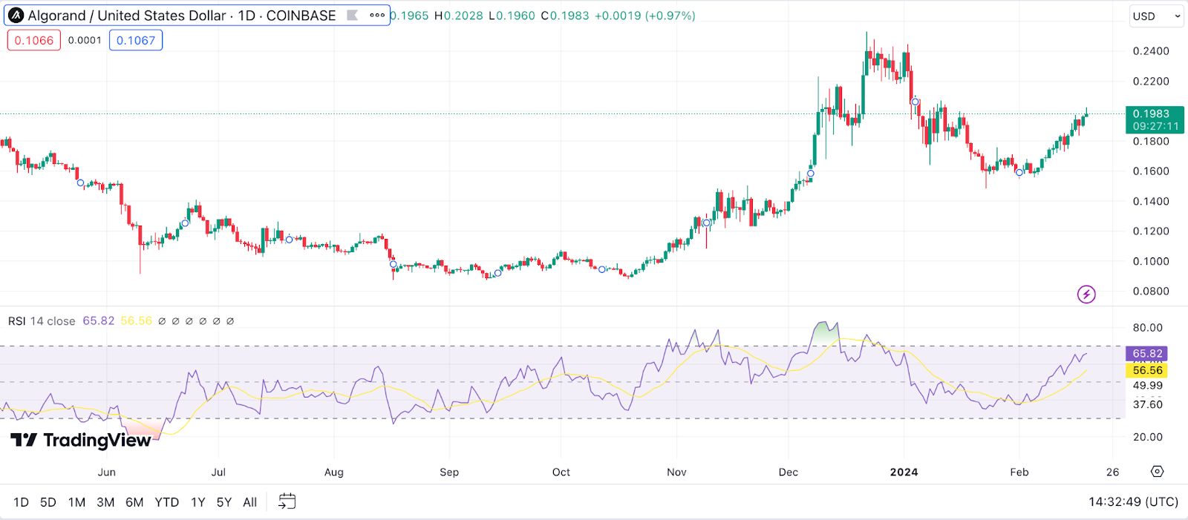
Task: Click the Jun label on the time axis
Action: coord(107,473)
